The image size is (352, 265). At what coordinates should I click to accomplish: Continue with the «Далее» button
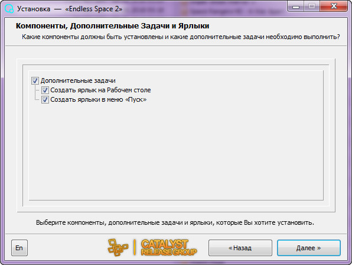309,248
